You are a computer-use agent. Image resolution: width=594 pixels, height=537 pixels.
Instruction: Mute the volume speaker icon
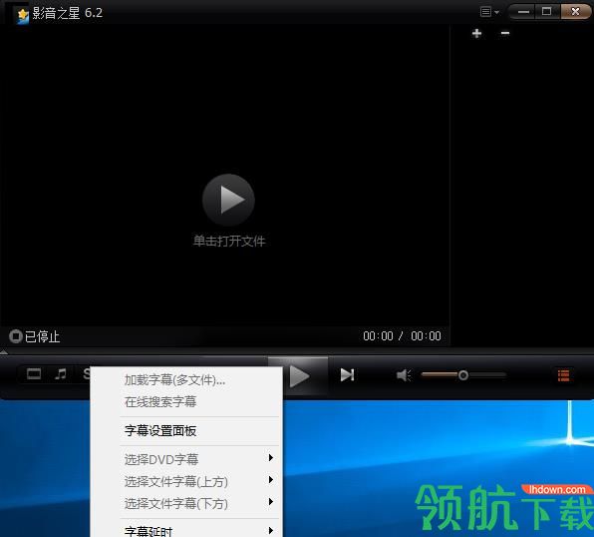[404, 375]
